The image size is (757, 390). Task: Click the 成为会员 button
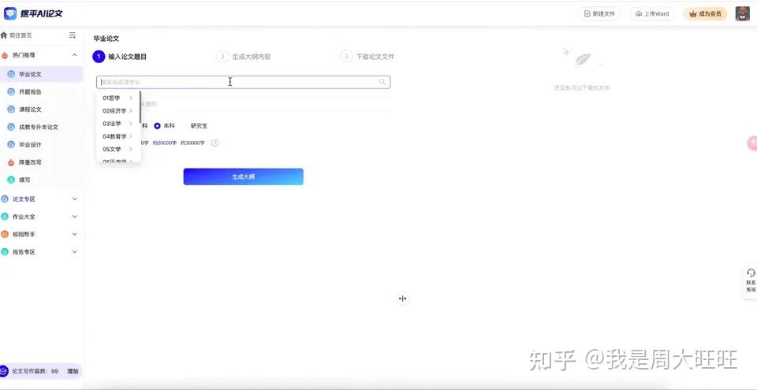pyautogui.click(x=705, y=14)
